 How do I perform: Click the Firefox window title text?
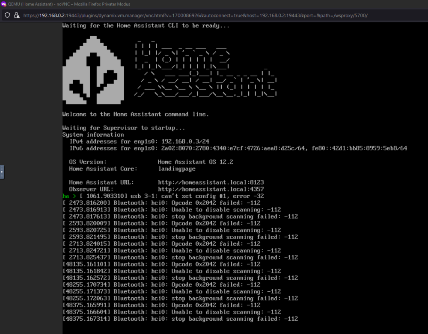pyautogui.click(x=69, y=4)
